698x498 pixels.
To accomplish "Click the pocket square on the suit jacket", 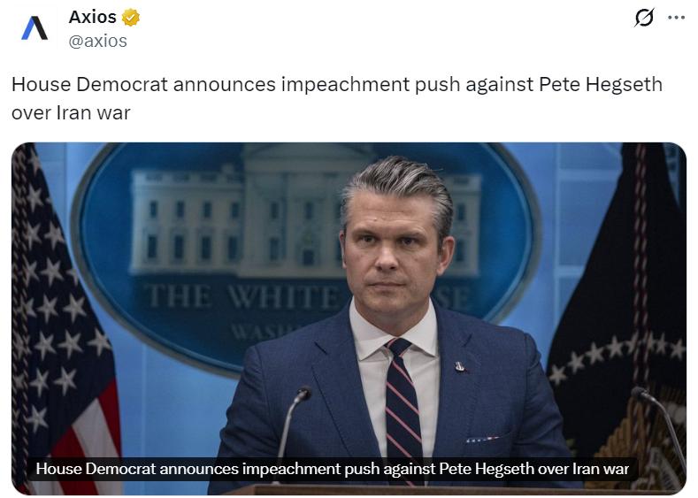I will point(483,440).
